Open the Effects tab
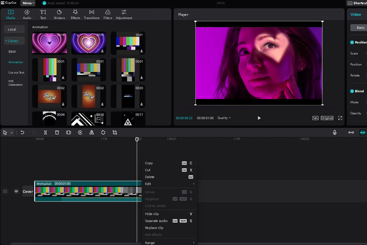Screen dimensions: 367x245 pyautogui.click(x=75, y=14)
